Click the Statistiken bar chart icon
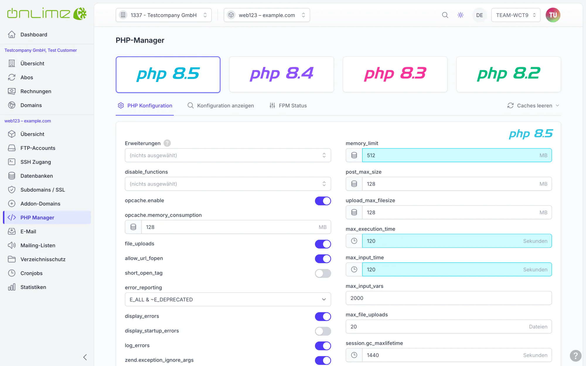 pos(12,287)
